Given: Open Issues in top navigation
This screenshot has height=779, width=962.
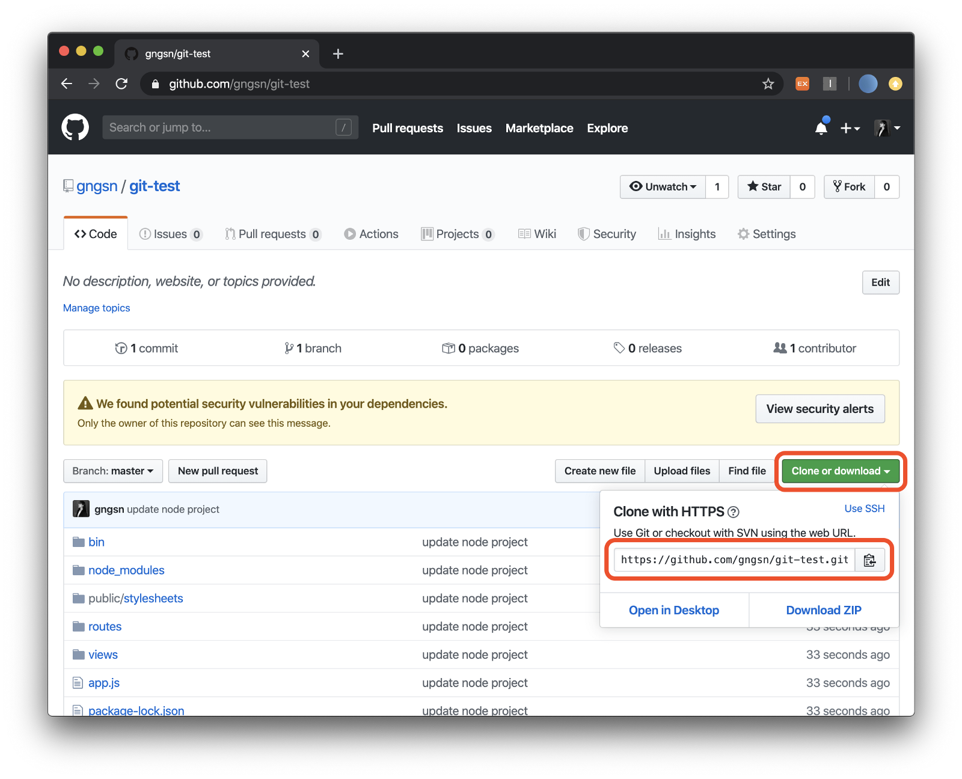Looking at the screenshot, I should click(x=474, y=128).
